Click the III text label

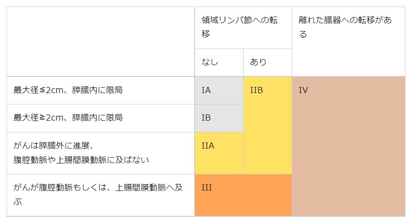pyautogui.click(x=206, y=187)
